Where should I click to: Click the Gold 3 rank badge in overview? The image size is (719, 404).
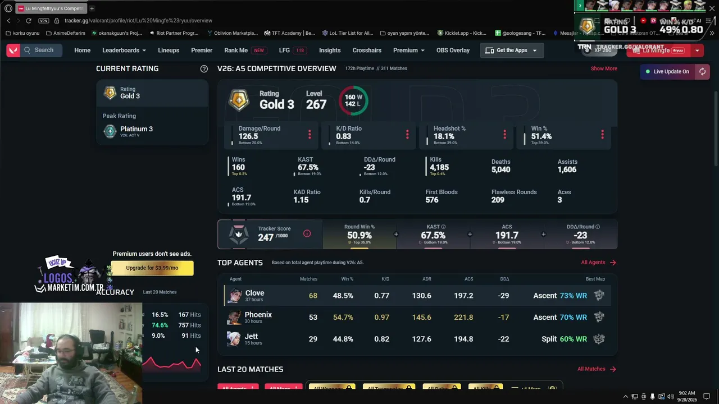coord(239,100)
